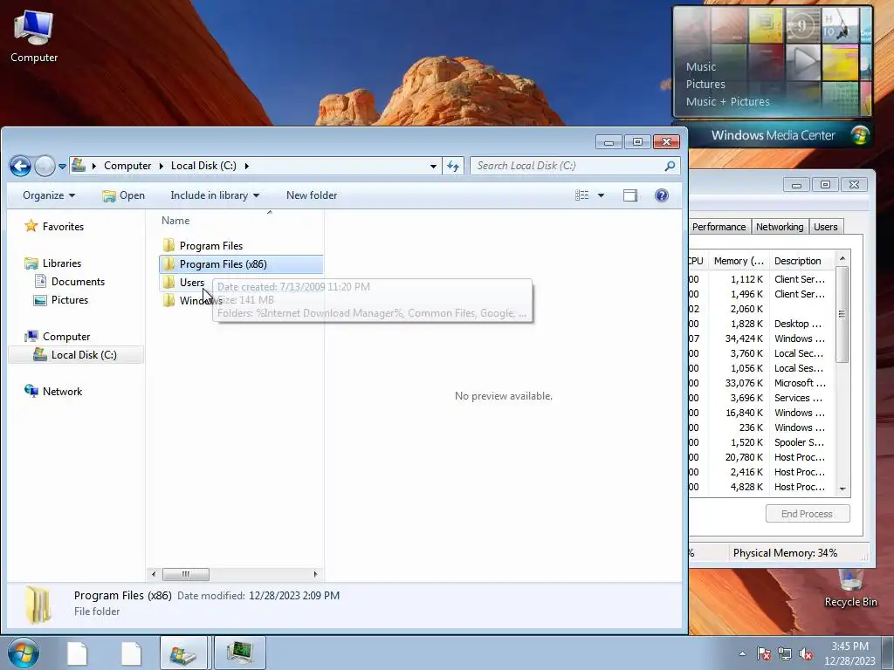Select Libraries in the navigation pane
894x670 pixels.
(53, 263)
